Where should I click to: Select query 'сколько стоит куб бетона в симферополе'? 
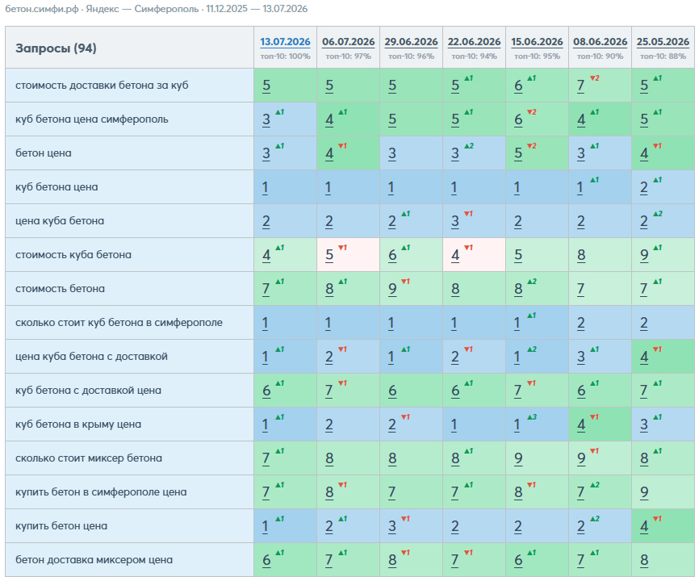pos(119,323)
